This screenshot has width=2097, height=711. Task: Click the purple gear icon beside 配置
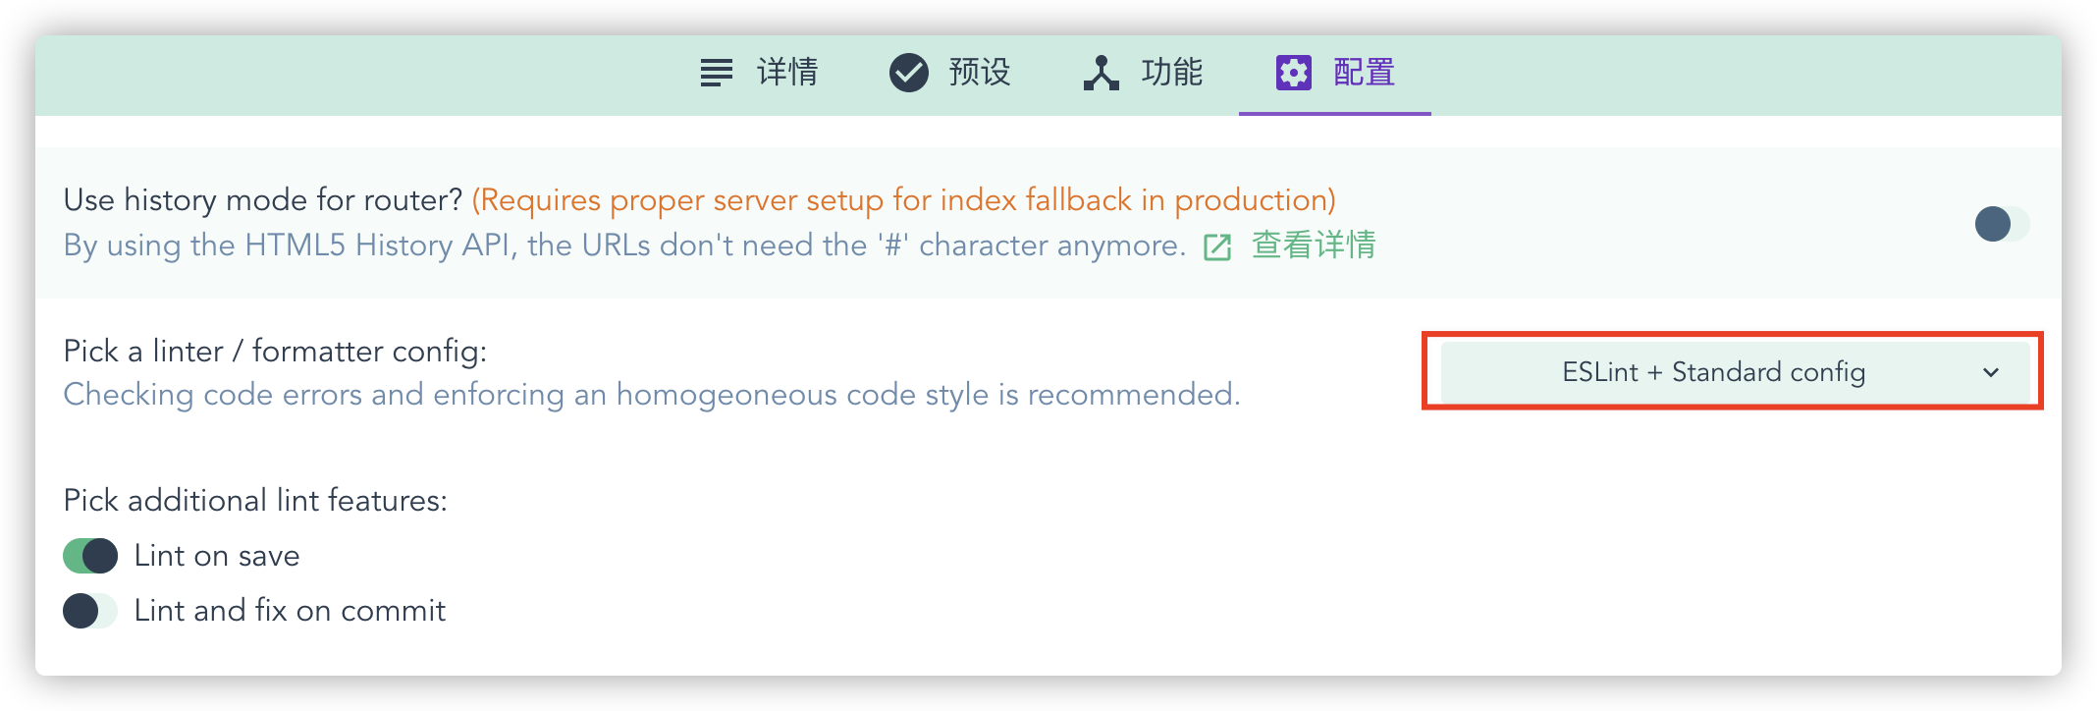tap(1293, 73)
